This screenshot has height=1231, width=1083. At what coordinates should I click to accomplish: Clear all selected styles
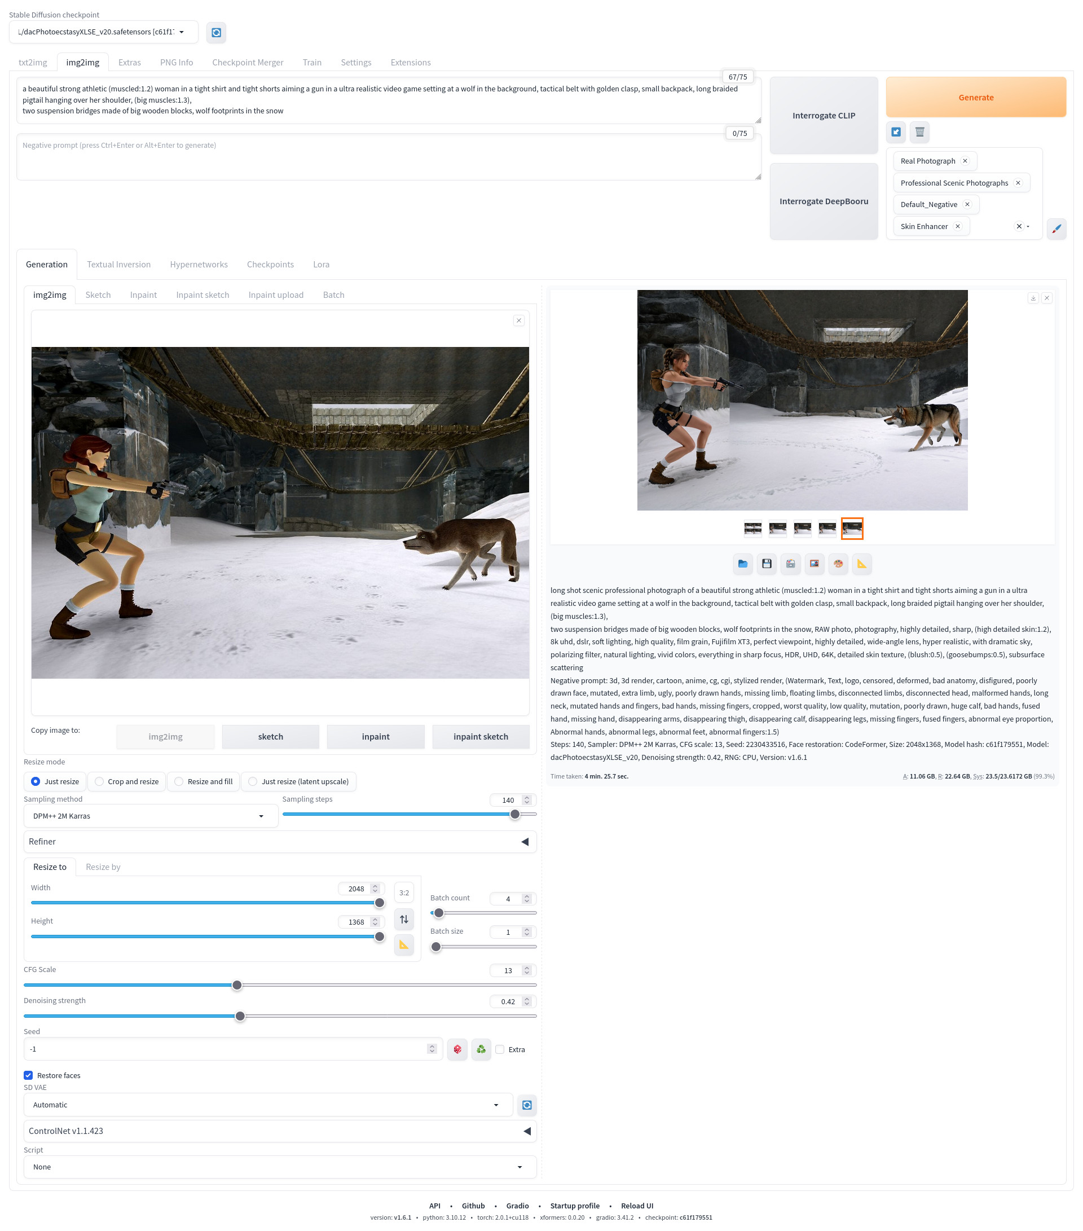1019,226
